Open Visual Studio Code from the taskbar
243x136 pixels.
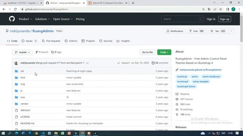(x=43, y=133)
